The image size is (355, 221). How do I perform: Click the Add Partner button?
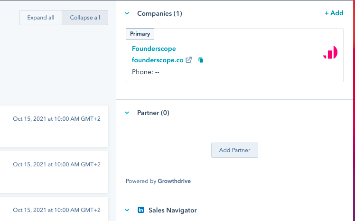point(234,150)
